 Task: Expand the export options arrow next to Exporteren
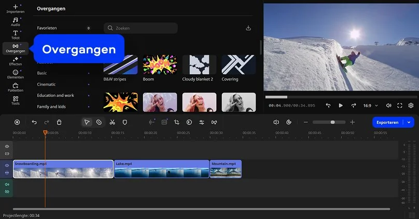(409, 122)
